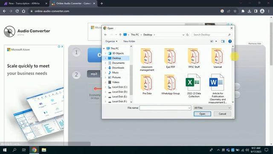Viewport: 273px width, 154px height.
Task: Show the preview pane in dialog
Action: (223, 41)
